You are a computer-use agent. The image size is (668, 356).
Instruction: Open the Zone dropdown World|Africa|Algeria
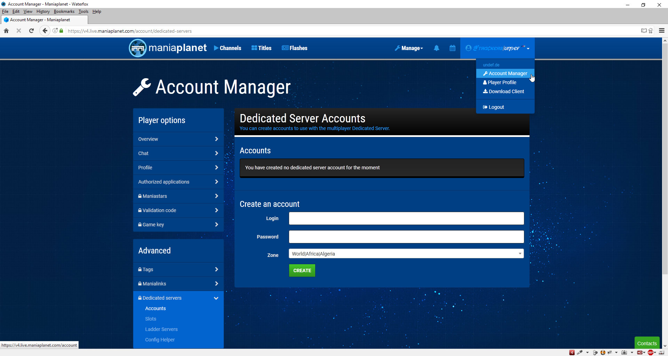coord(406,254)
